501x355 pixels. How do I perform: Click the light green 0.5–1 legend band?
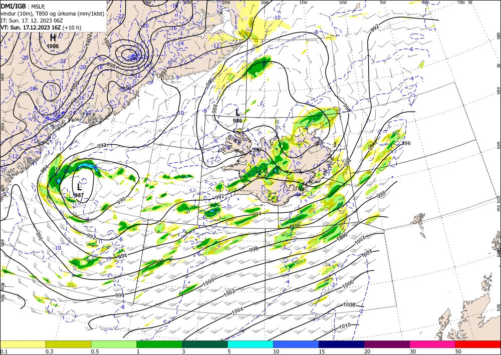(114, 344)
